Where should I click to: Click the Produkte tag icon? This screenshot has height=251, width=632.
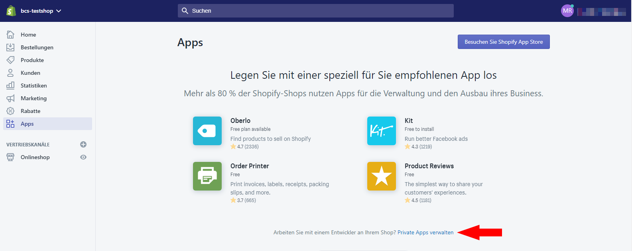click(x=10, y=60)
